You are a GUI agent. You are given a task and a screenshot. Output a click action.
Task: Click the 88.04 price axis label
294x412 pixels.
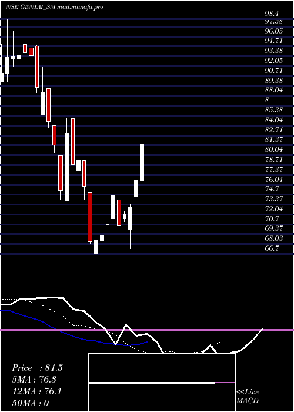(x=274, y=90)
